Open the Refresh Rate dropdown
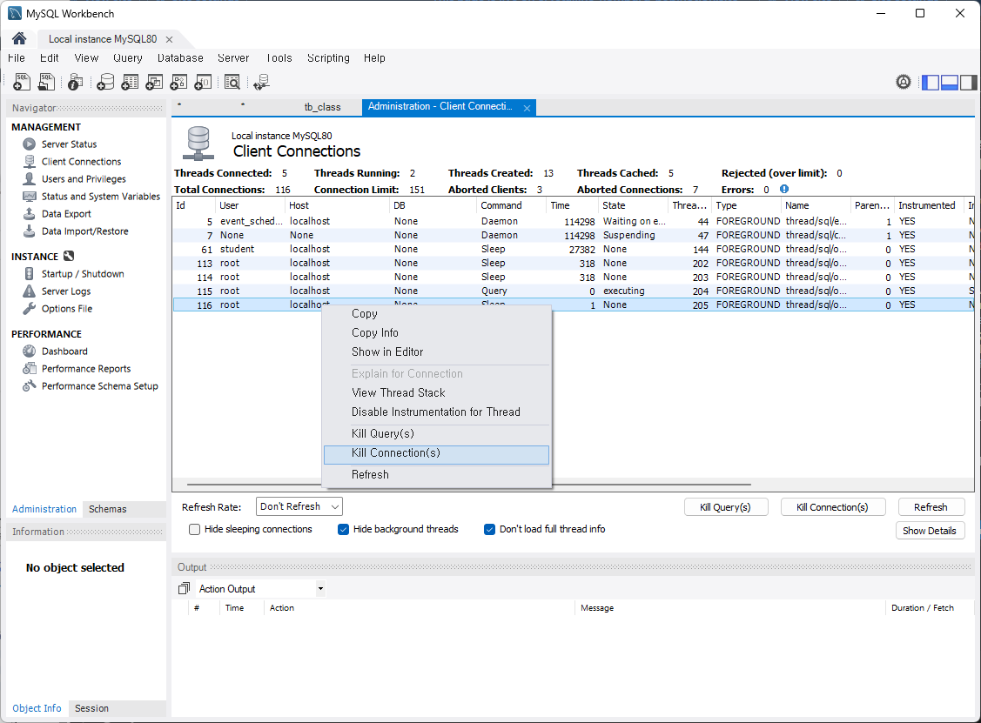The image size is (981, 723). pyautogui.click(x=299, y=506)
